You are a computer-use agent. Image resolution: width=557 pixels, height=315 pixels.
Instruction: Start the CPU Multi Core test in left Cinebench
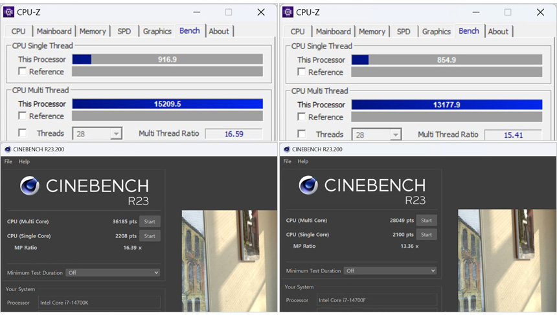click(x=150, y=221)
